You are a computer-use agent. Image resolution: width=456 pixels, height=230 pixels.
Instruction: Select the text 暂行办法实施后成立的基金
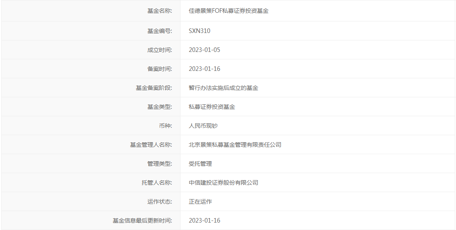(223, 88)
